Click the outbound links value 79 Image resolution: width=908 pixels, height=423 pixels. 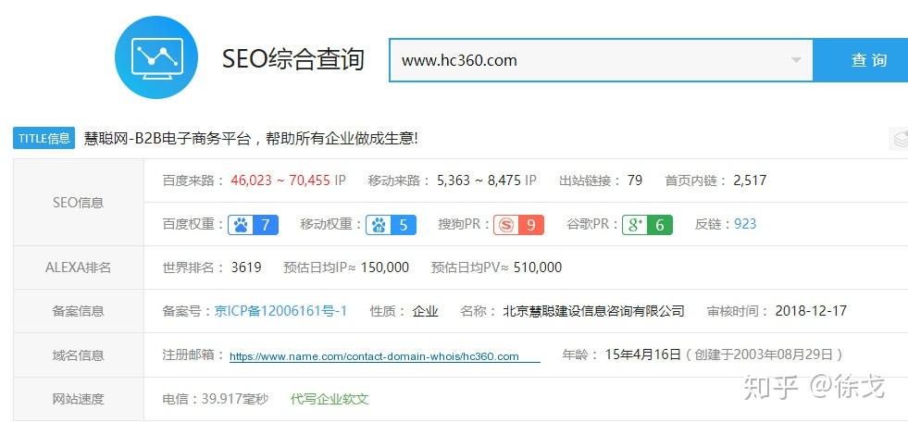[635, 180]
